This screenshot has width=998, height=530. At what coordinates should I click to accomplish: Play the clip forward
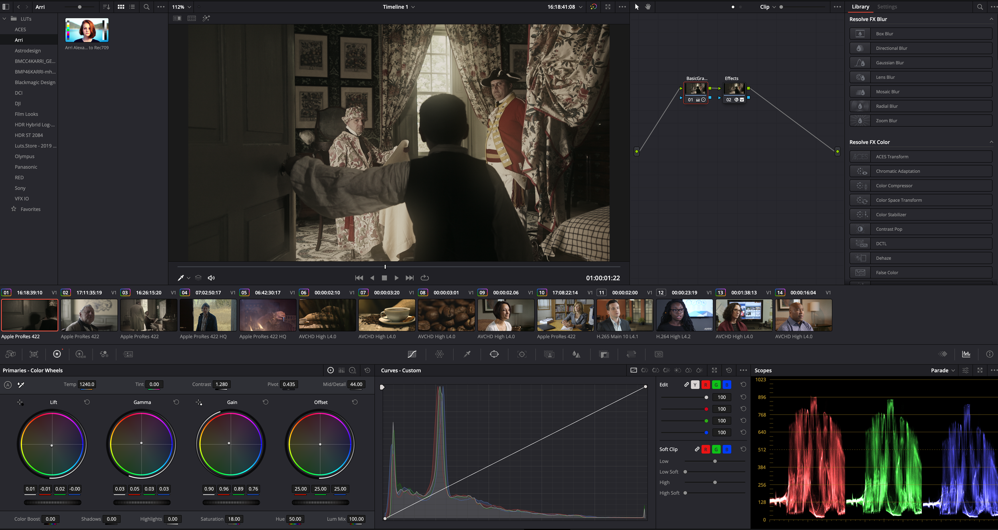coord(396,278)
